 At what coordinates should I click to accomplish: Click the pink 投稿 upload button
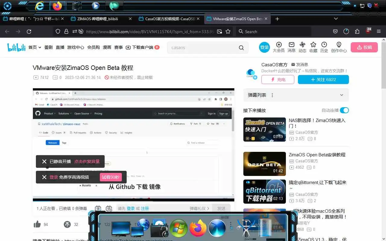coord(364,47)
